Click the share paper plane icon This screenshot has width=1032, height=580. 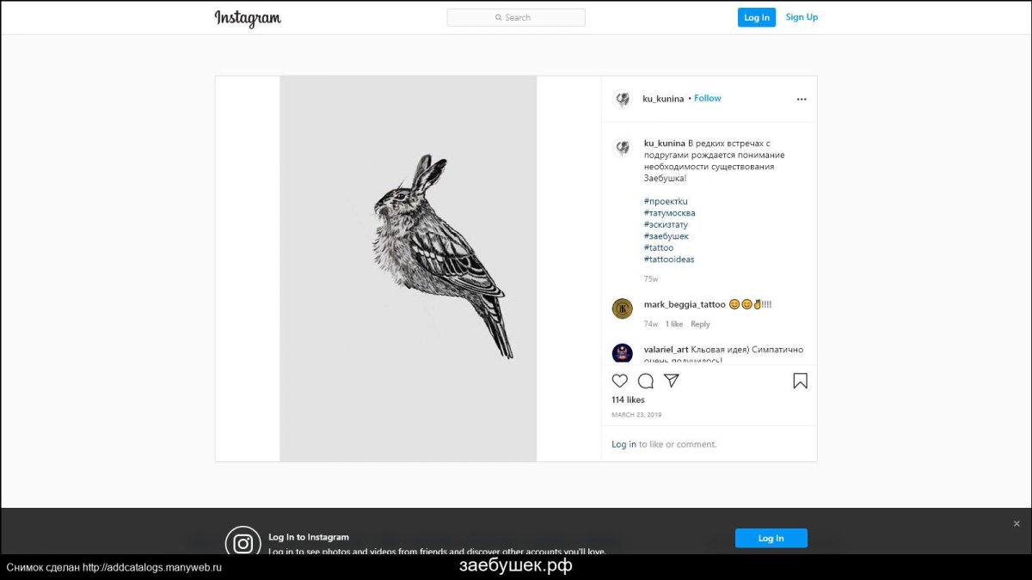(672, 381)
